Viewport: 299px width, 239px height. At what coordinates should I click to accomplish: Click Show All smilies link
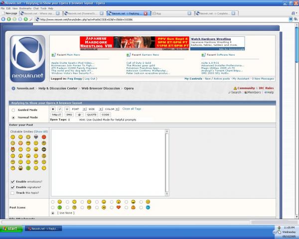(x=41, y=131)
